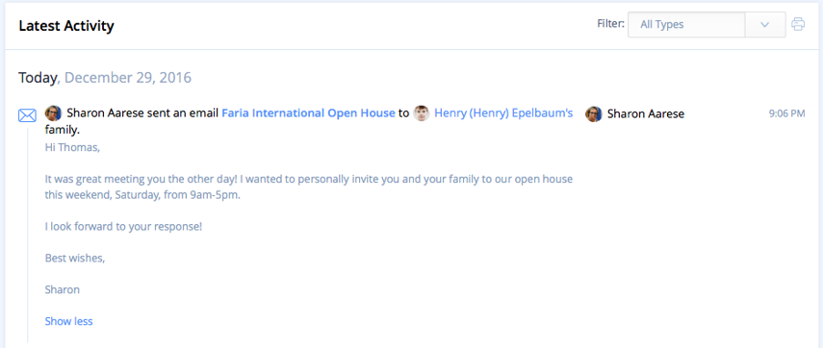
Task: Click Sharon Aarese name next to timestamp
Action: click(646, 113)
